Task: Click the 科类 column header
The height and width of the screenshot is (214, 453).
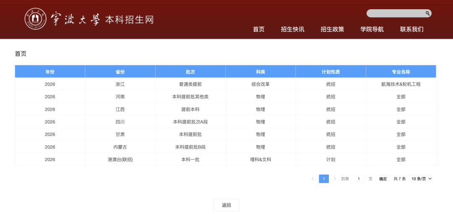Action: 260,72
